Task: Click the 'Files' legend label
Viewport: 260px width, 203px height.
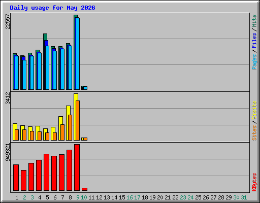Action: tap(254, 40)
